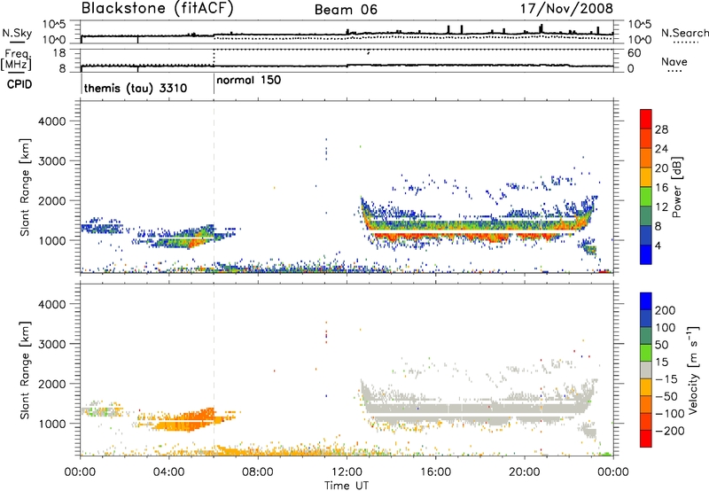This screenshot has width=709, height=491.
Task: Click the blue top of the velocity color bar
Action: [x=646, y=301]
